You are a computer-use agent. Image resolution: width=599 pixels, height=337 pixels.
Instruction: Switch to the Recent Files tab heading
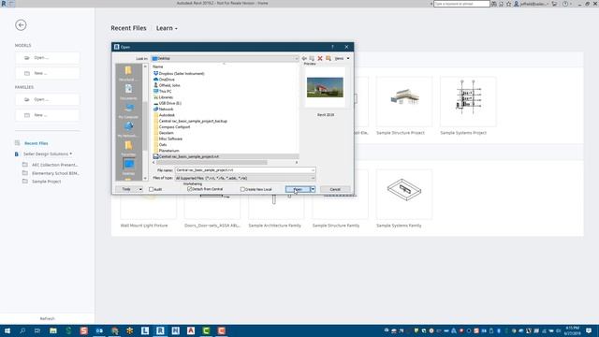128,28
